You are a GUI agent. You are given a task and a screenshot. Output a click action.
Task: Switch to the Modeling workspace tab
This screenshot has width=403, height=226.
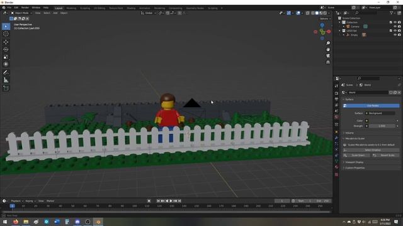(71, 8)
